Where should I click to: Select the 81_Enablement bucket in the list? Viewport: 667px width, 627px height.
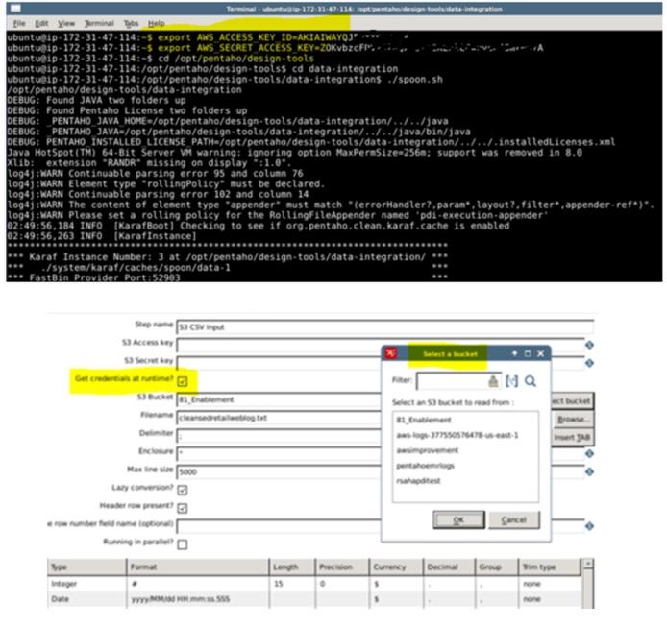(x=424, y=420)
